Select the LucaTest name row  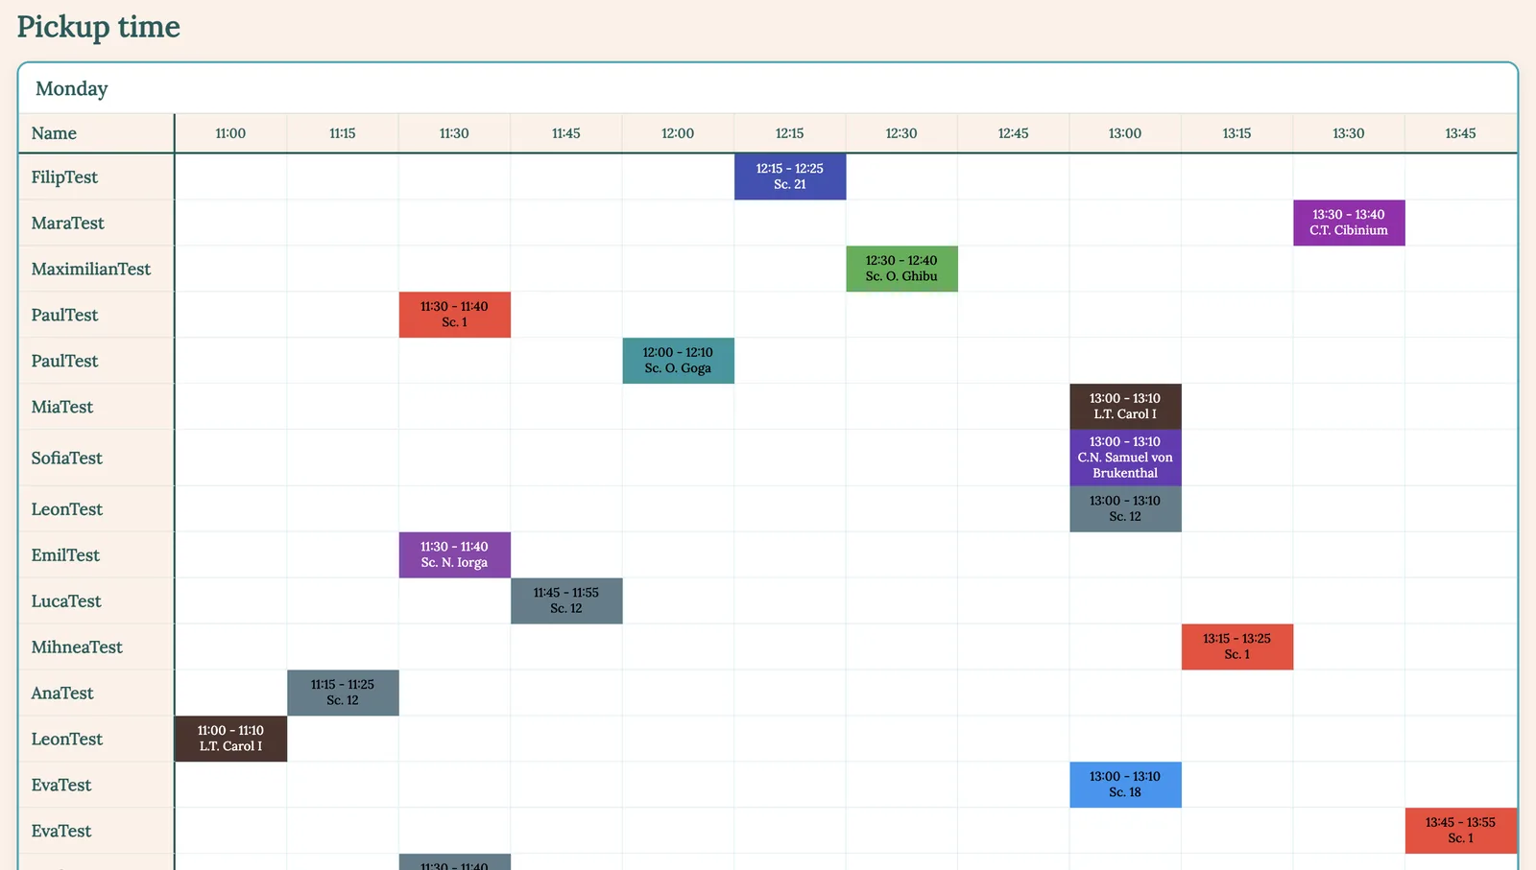[96, 601]
